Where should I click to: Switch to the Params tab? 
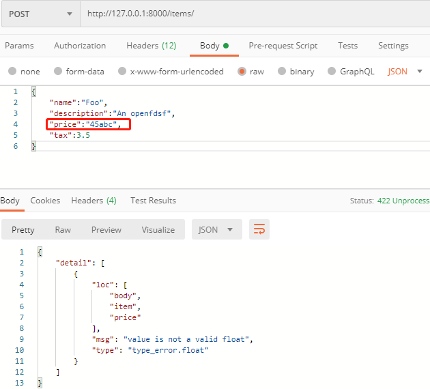click(x=19, y=46)
